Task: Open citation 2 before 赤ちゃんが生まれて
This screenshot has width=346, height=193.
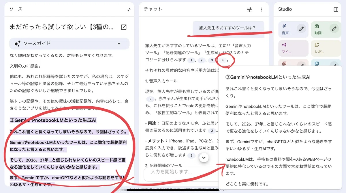Action: (150, 99)
